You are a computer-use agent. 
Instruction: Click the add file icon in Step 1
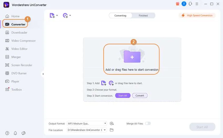click(x=104, y=83)
